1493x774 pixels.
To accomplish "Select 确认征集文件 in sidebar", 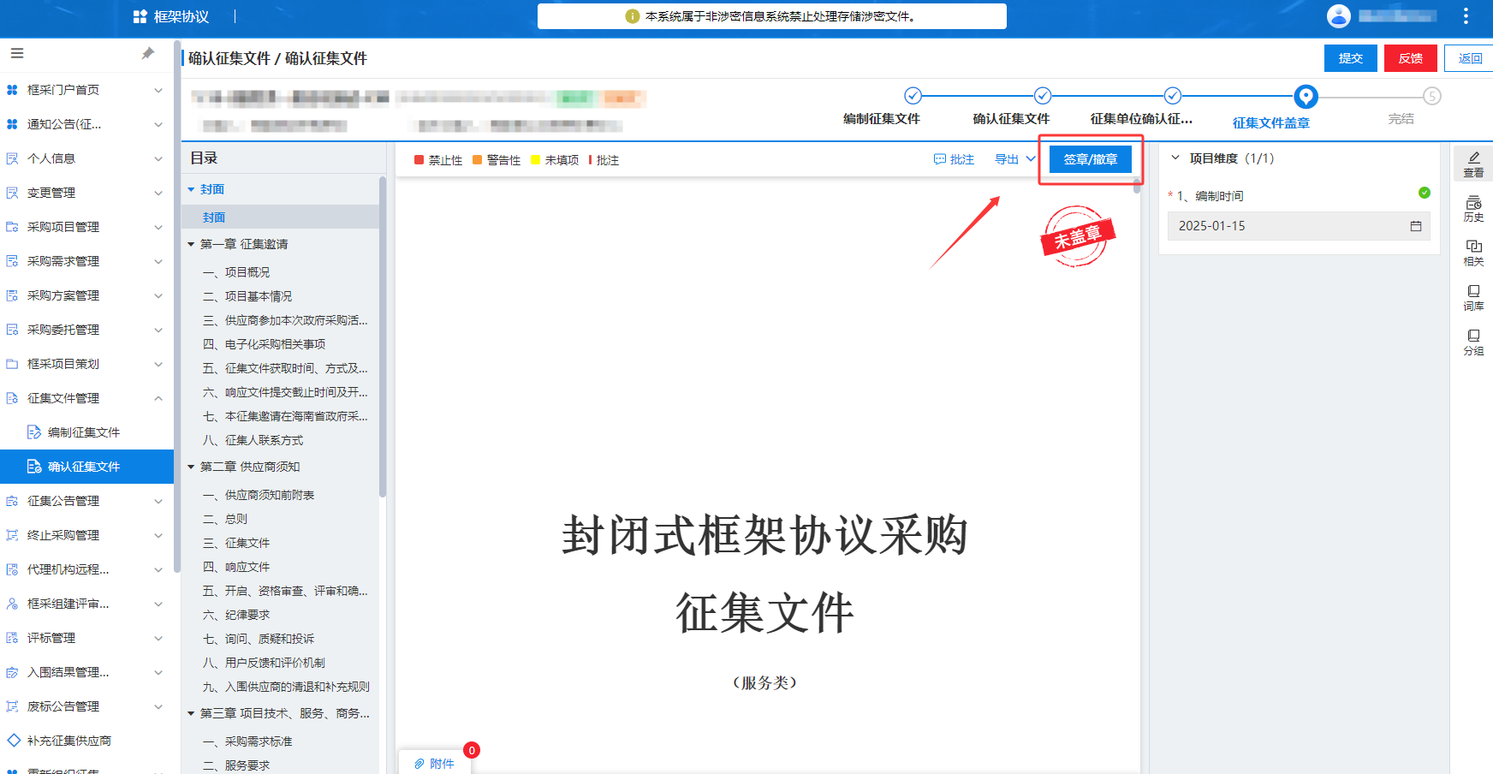I will [86, 467].
